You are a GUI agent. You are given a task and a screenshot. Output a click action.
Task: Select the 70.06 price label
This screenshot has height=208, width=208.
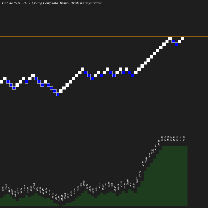pyautogui.click(x=146, y=160)
